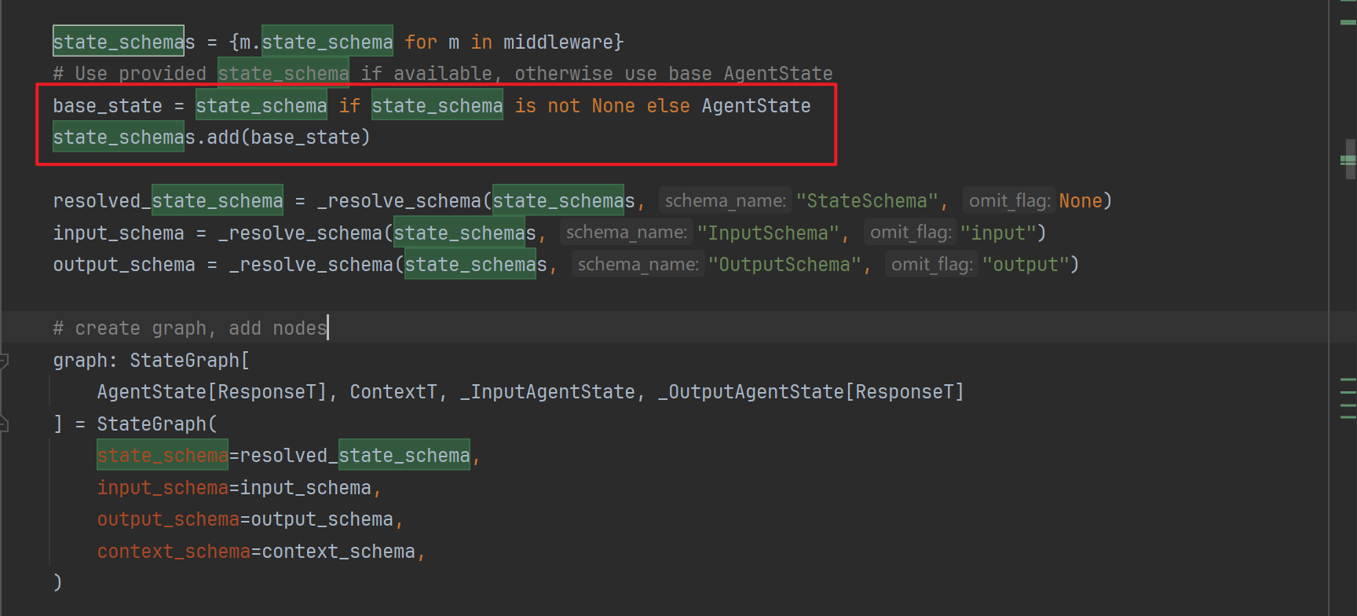This screenshot has width=1357, height=616.
Task: Click the 'schema_name:' hint before "StateSchema"
Action: coord(725,201)
